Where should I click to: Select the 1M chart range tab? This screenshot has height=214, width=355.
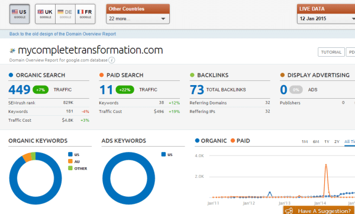(305, 142)
